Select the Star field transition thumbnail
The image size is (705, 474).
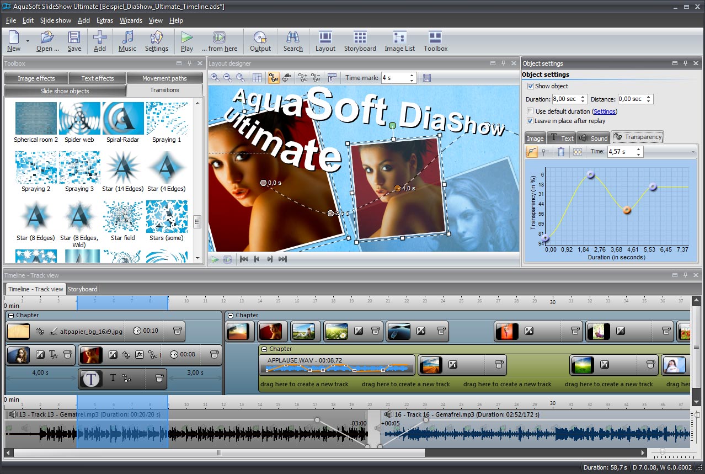point(123,217)
